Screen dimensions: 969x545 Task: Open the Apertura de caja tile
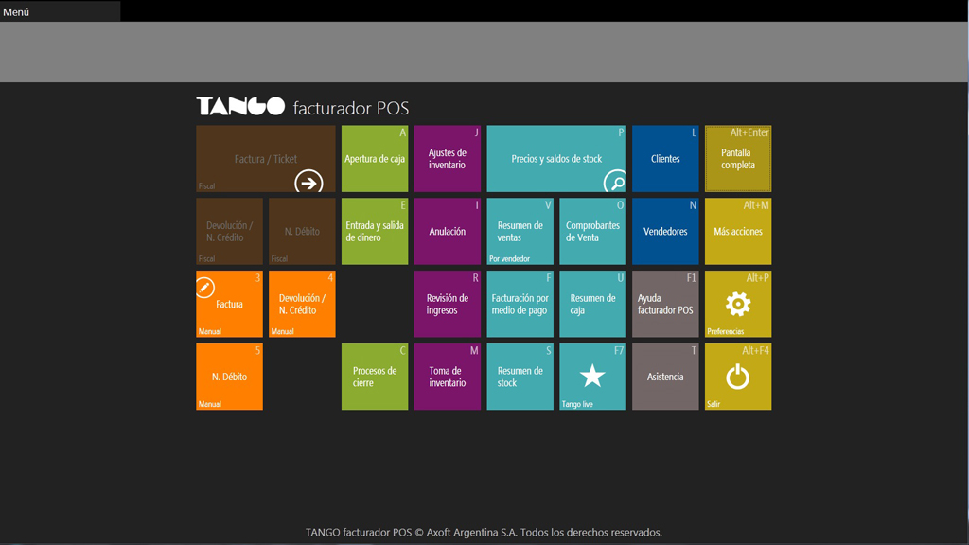coord(375,159)
